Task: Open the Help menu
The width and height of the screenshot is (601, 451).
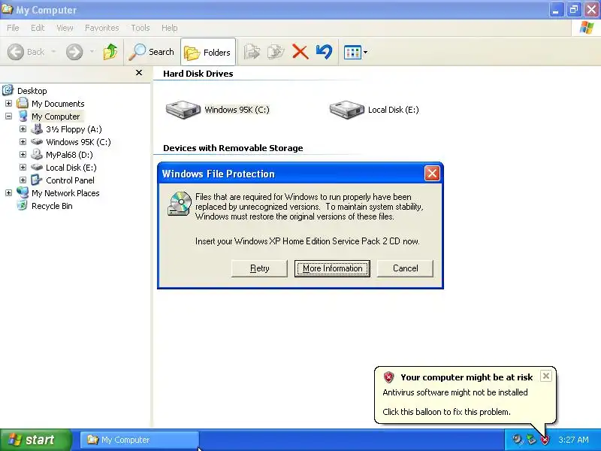Action: click(169, 28)
